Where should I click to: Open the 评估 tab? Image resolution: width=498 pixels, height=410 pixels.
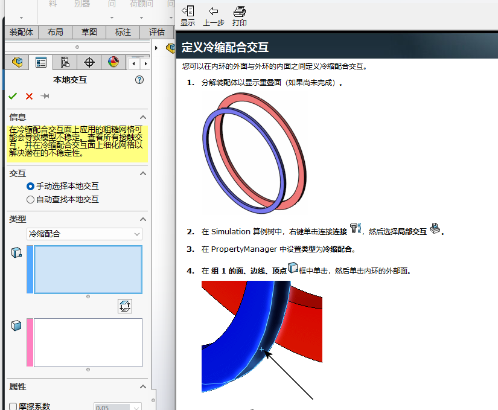coord(157,33)
